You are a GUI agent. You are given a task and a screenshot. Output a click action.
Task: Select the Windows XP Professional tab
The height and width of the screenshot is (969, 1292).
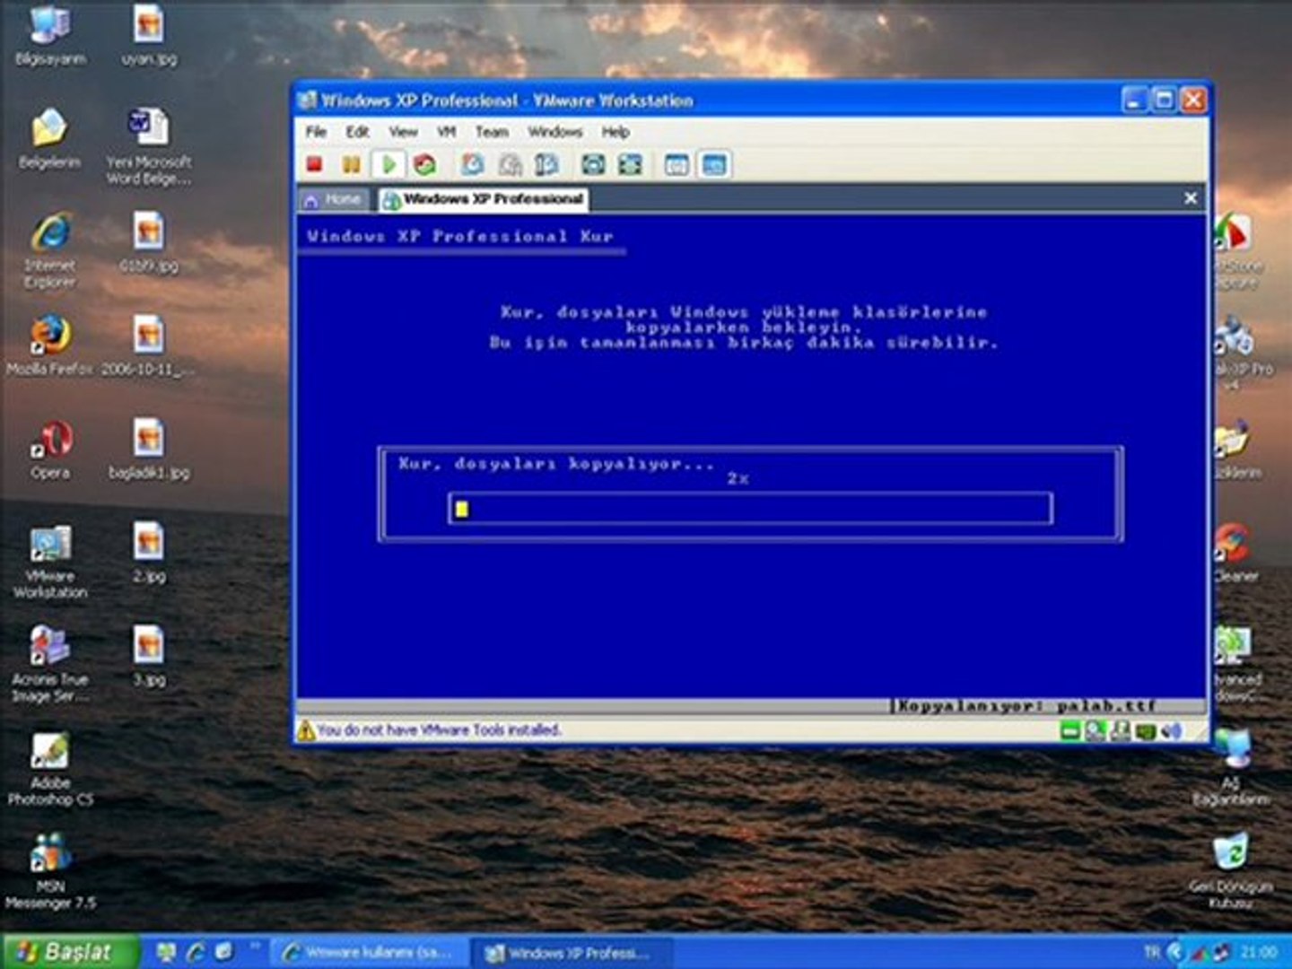point(483,199)
